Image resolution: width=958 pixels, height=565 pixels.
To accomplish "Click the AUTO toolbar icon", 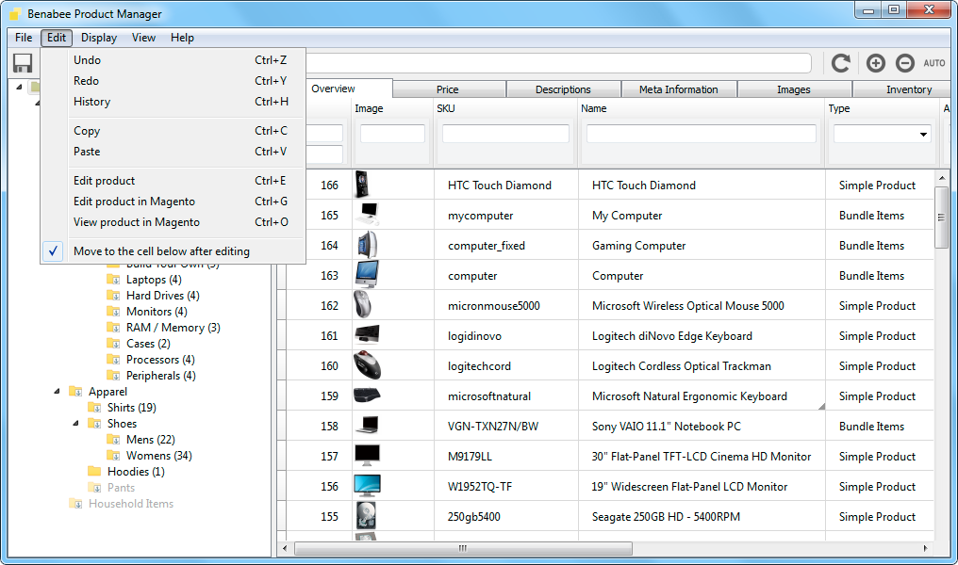I will click(933, 63).
